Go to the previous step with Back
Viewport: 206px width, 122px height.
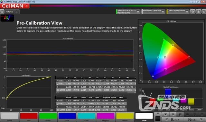(173, 119)
